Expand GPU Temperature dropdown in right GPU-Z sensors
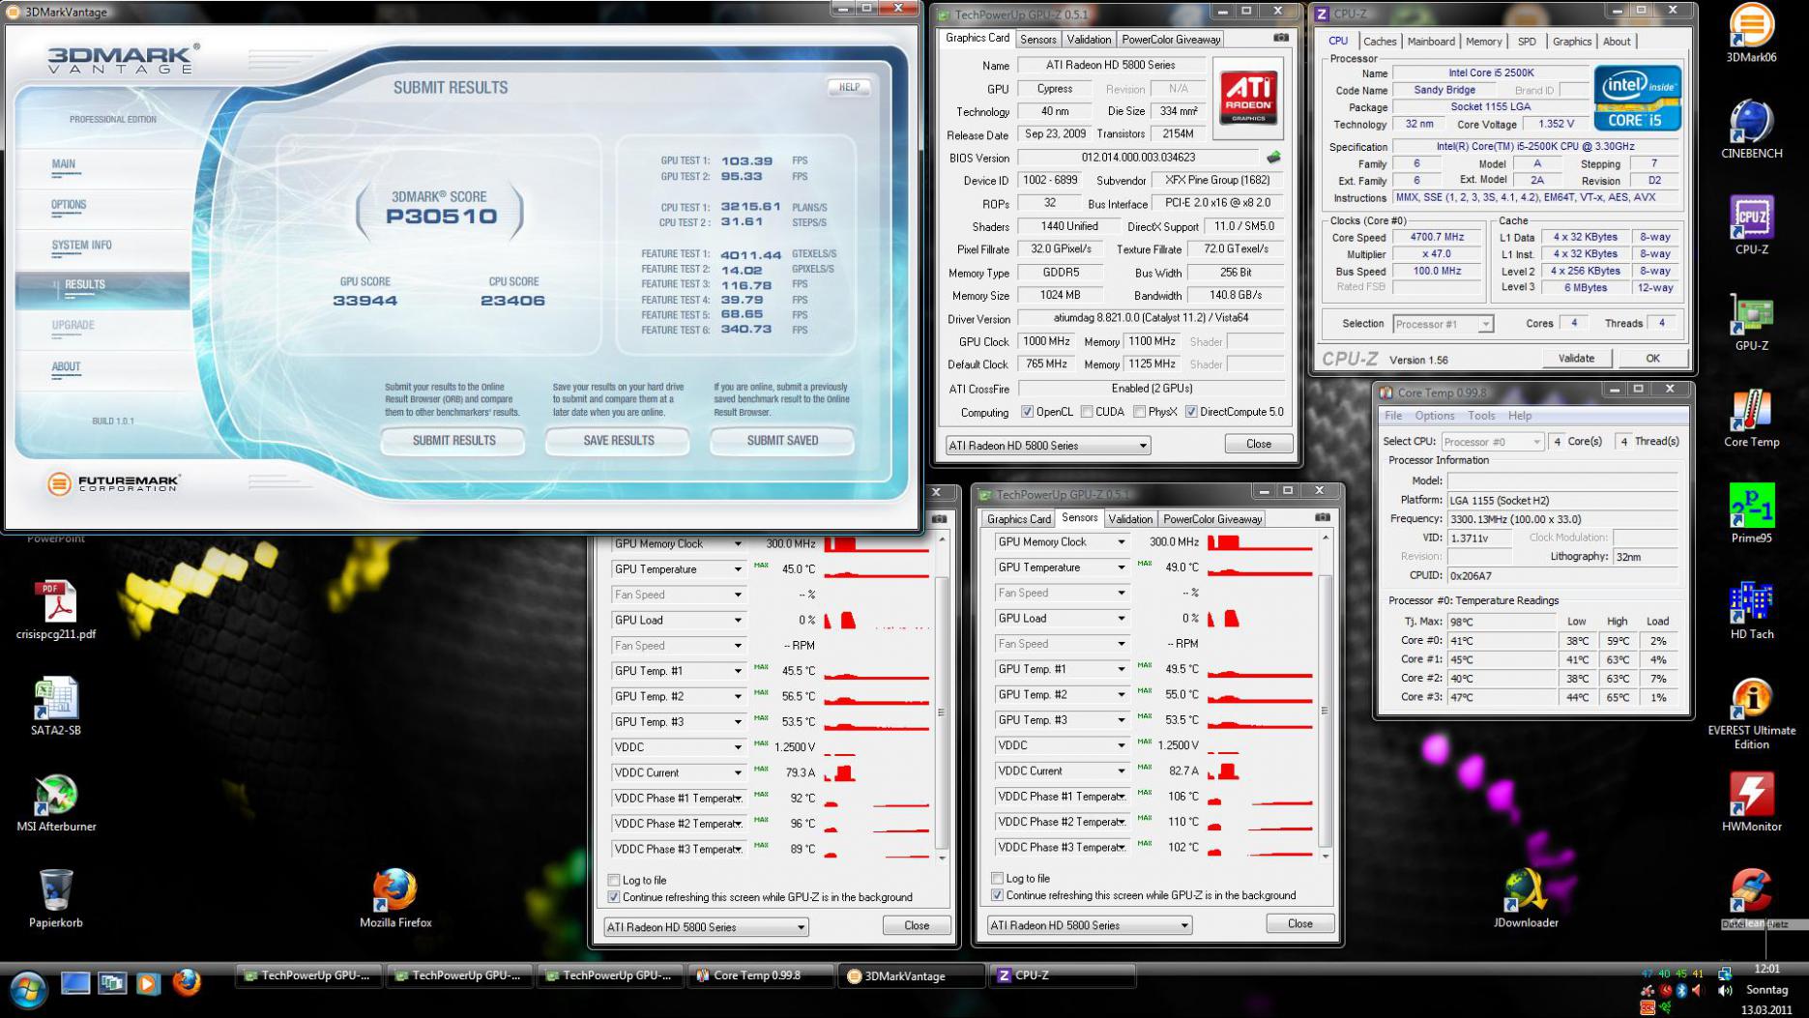The image size is (1809, 1018). [1122, 567]
